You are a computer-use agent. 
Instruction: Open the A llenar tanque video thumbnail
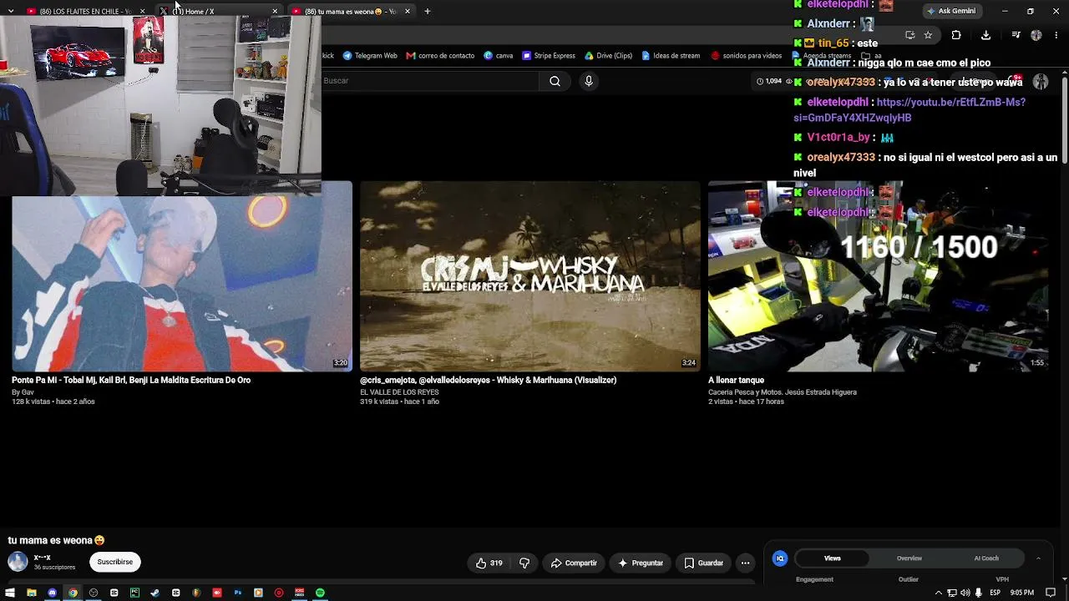click(x=879, y=276)
